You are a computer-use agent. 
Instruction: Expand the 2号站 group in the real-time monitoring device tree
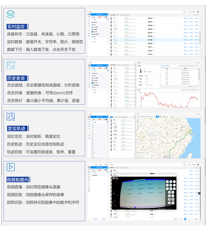point(94,39)
